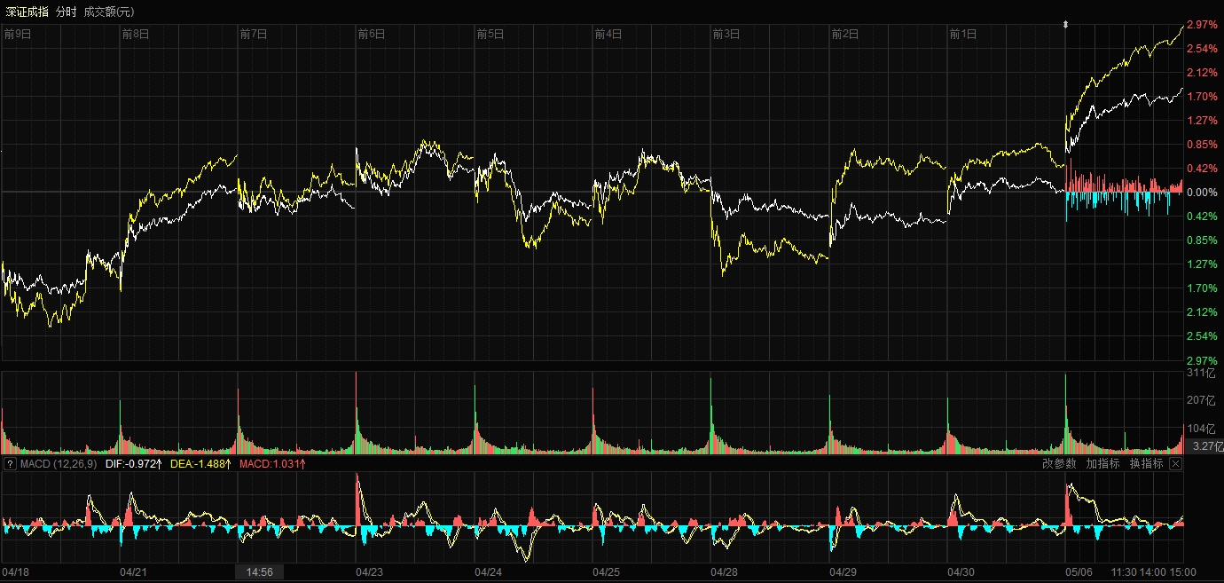Select the 前3日 day marker
The height and width of the screenshot is (583, 1224).
point(726,35)
